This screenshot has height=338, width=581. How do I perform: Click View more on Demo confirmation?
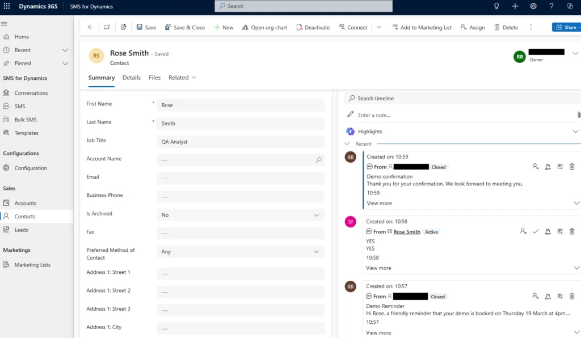click(x=379, y=203)
